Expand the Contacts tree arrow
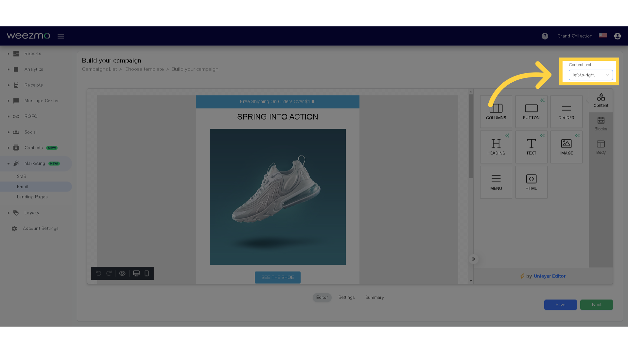The height and width of the screenshot is (353, 628). click(x=9, y=148)
